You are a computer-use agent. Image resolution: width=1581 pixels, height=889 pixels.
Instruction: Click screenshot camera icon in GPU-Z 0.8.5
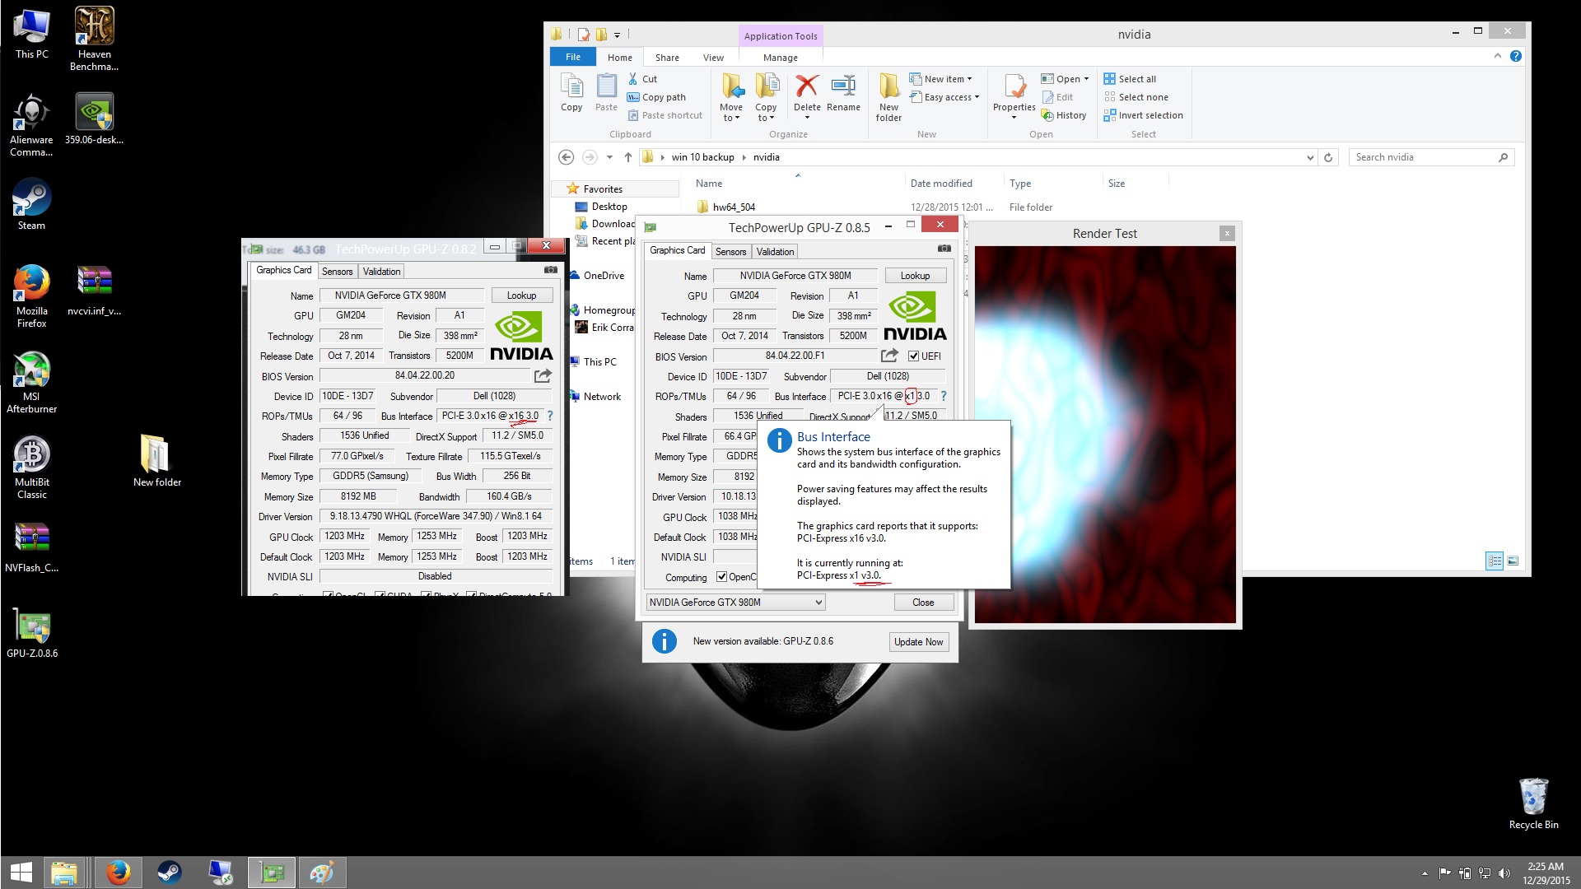coord(944,249)
